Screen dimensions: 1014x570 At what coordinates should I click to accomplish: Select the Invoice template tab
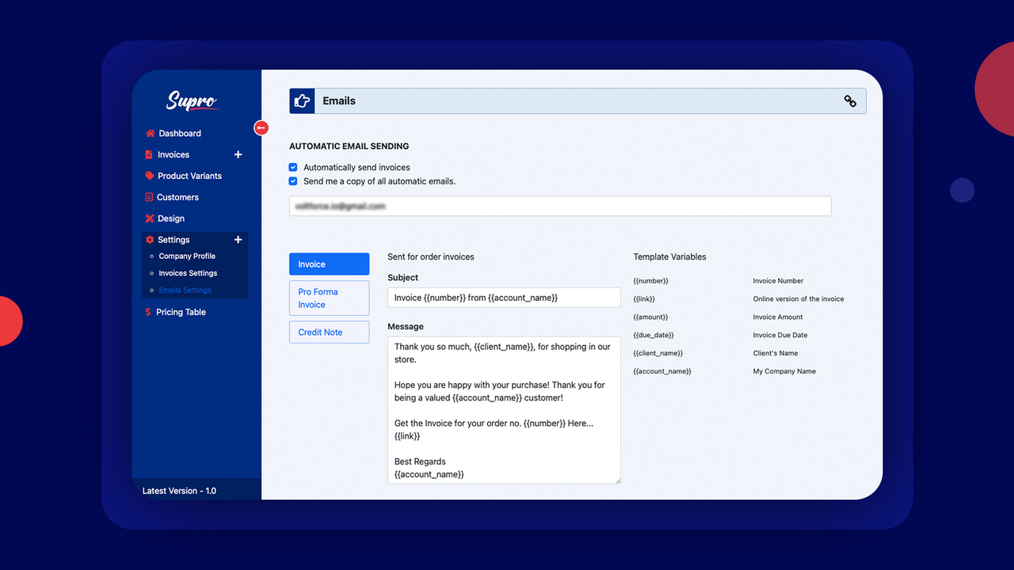click(329, 264)
